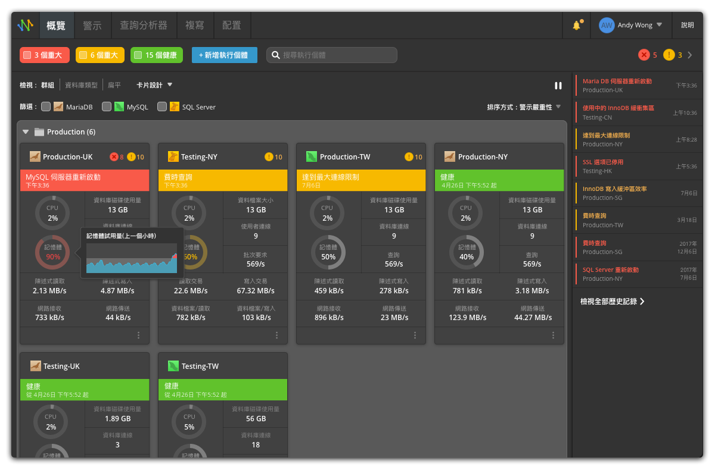Click the CPU gauge on Production-UK card

(x=52, y=214)
